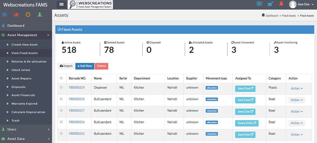Click the Tonny Kelly assigned button

[x=247, y=123]
